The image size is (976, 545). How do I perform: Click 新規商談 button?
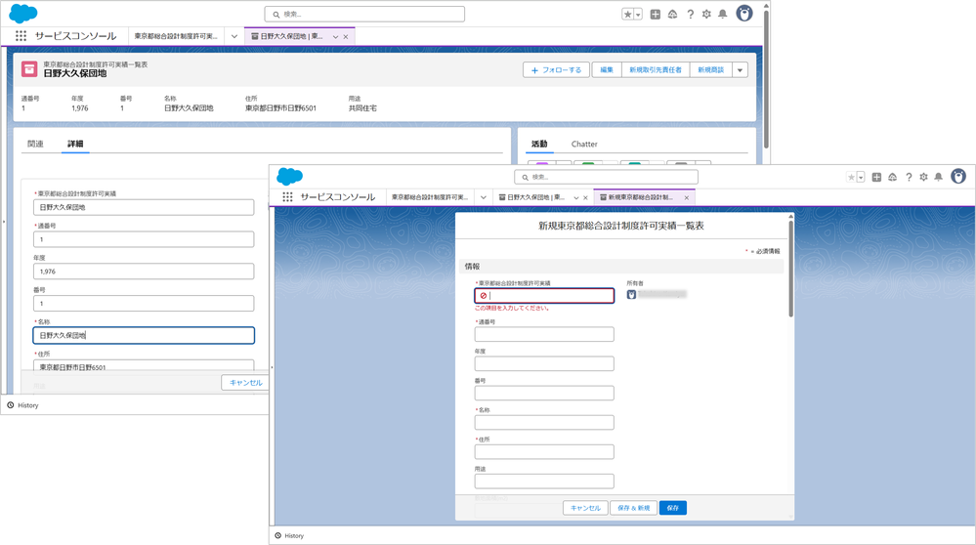[x=711, y=69]
